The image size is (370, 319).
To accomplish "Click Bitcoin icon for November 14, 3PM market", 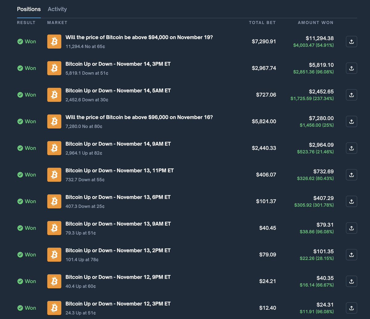I will click(54, 68).
